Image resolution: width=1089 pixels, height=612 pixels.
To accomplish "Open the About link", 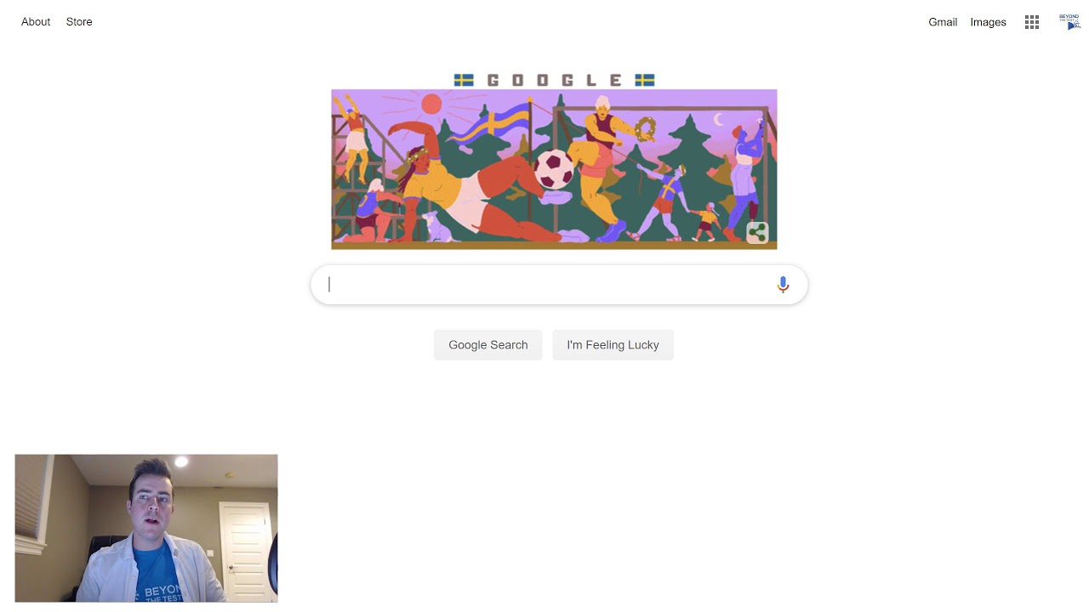I will pos(36,22).
